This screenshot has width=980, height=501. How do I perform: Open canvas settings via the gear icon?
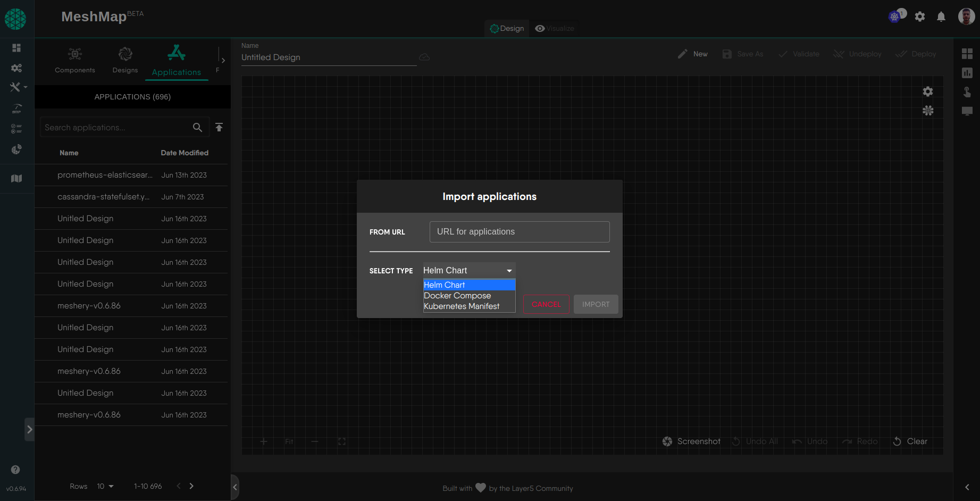pyautogui.click(x=928, y=91)
